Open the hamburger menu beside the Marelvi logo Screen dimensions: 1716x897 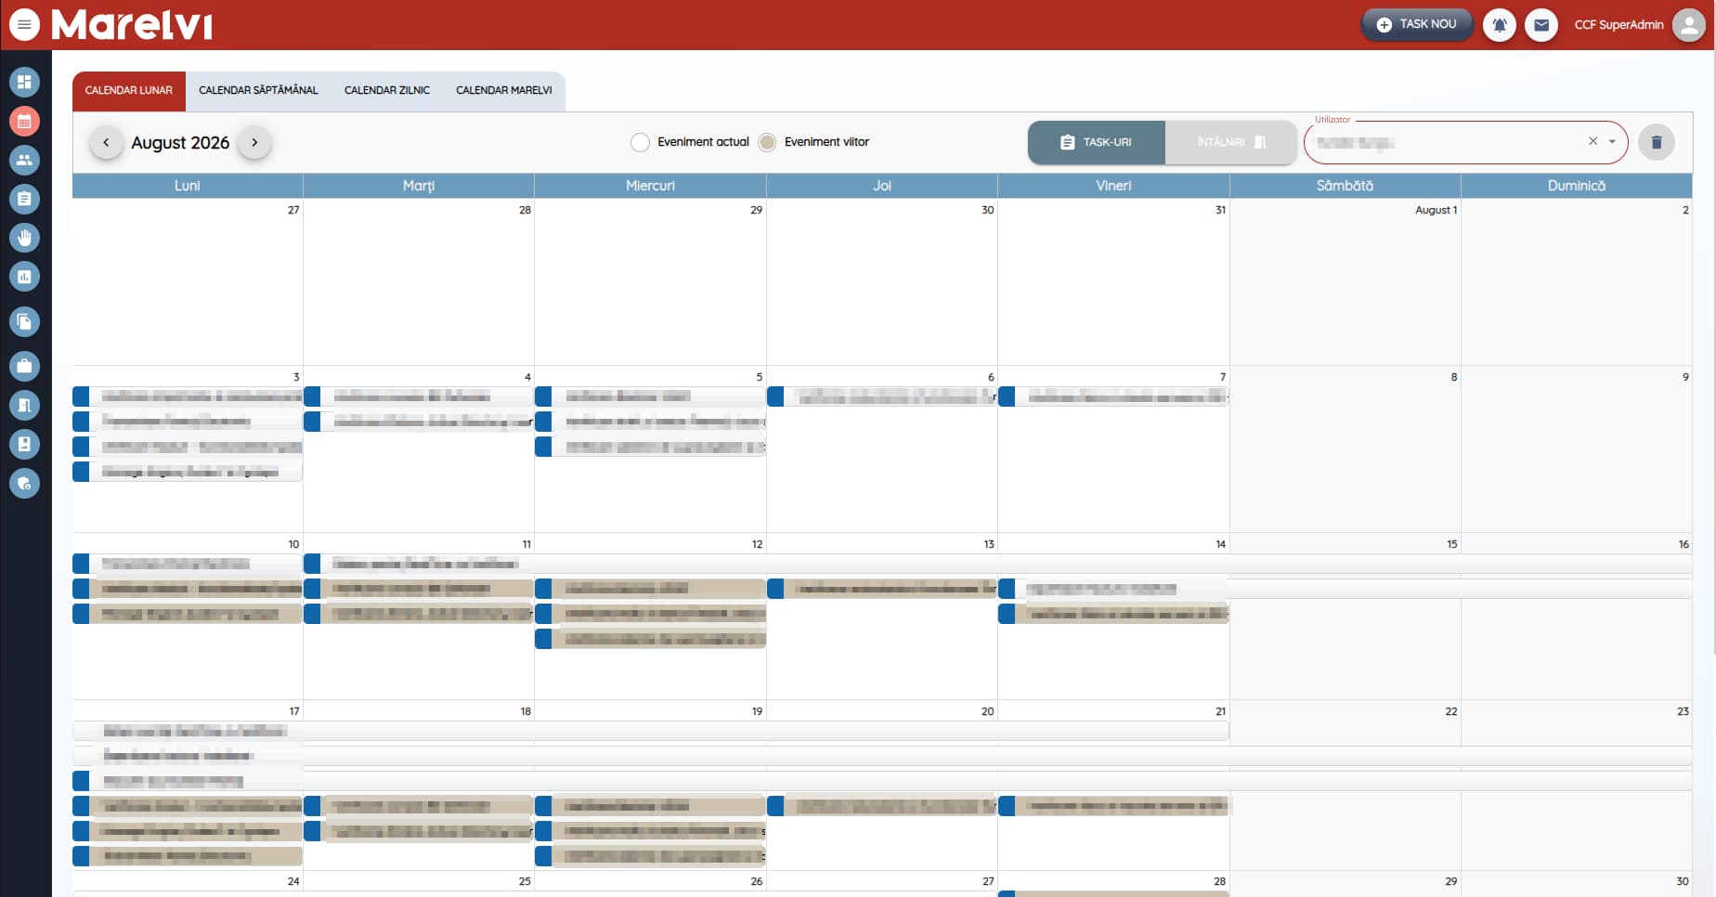25,25
